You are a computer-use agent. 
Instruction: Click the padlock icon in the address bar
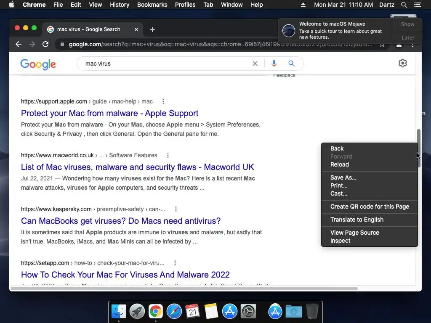(x=62, y=44)
